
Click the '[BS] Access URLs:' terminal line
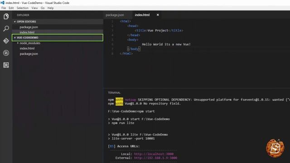click(x=124, y=146)
